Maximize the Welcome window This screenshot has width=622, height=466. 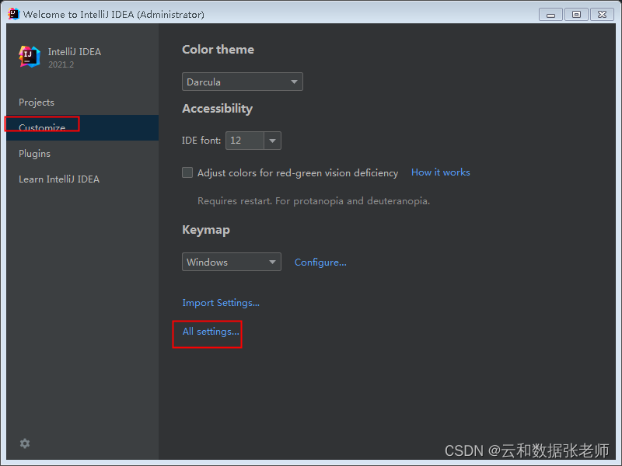[576, 15]
